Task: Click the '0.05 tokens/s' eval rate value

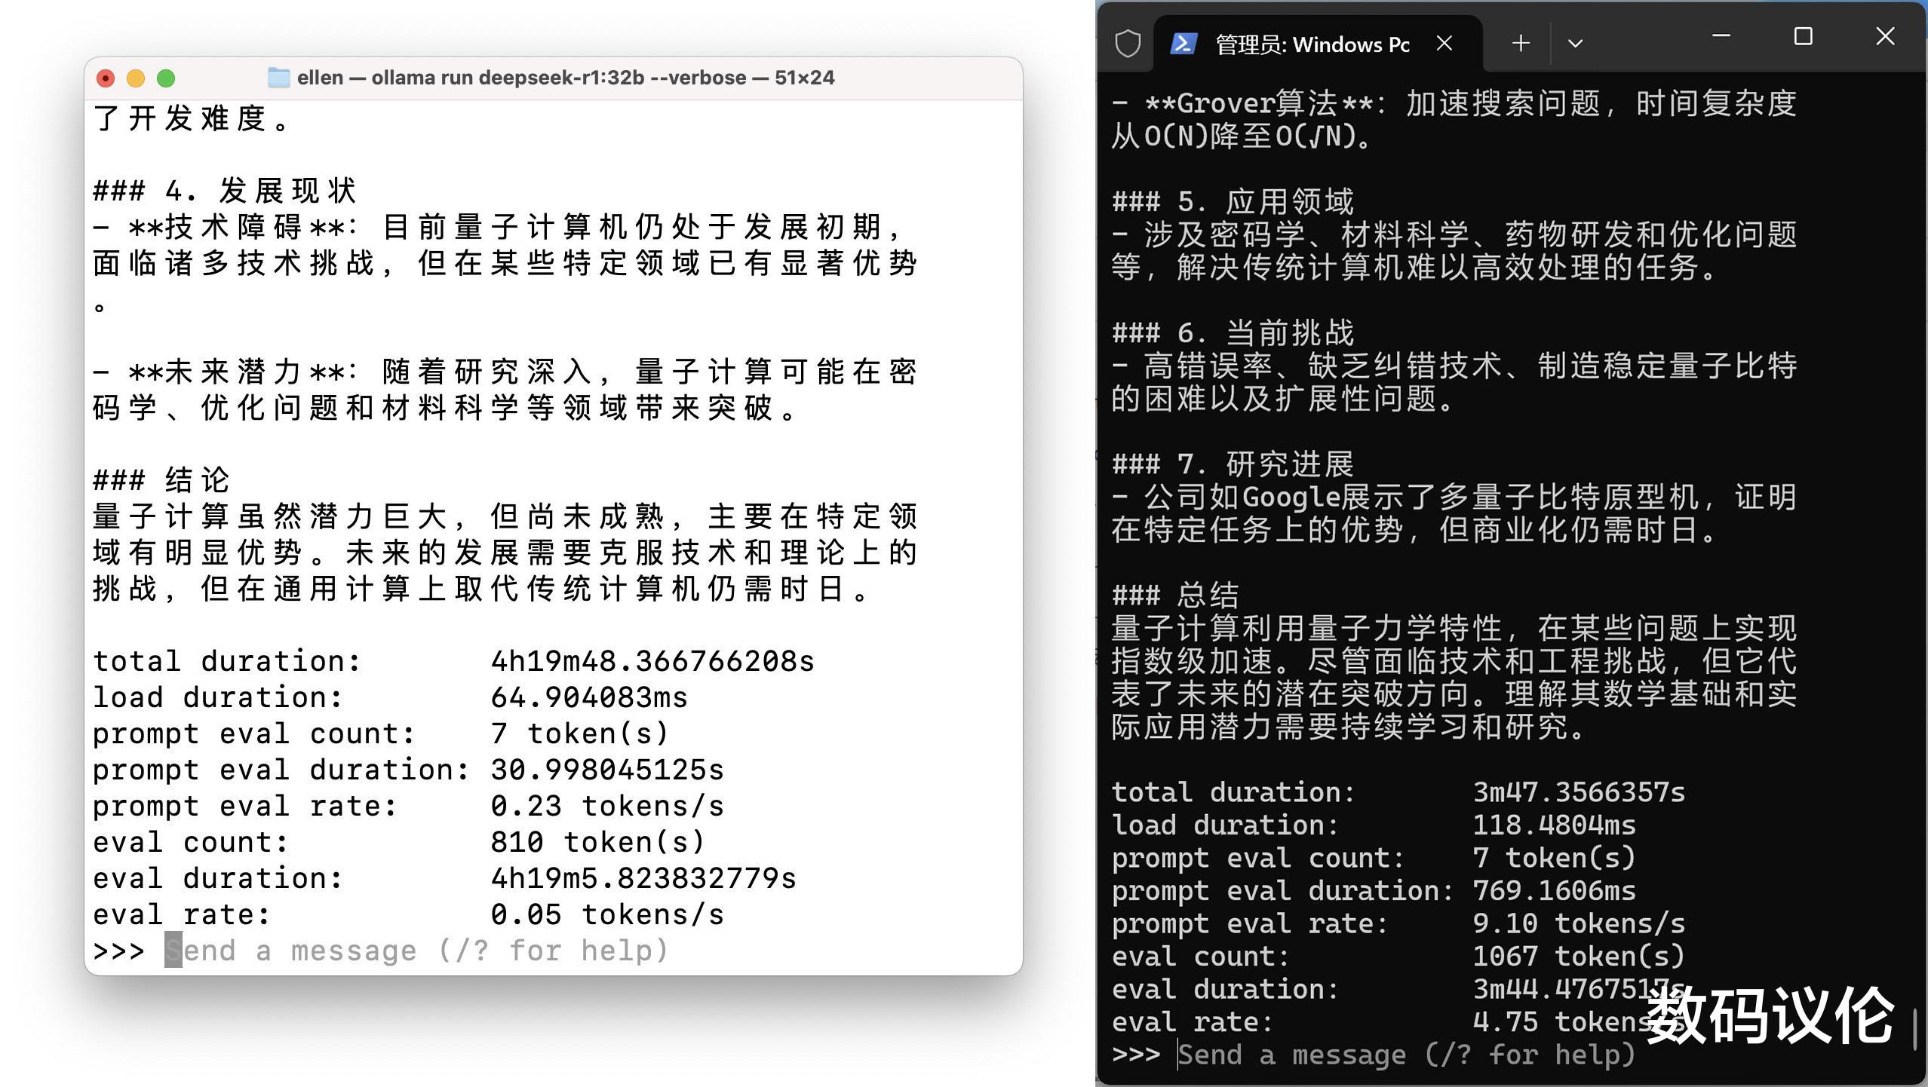Action: pyautogui.click(x=606, y=914)
